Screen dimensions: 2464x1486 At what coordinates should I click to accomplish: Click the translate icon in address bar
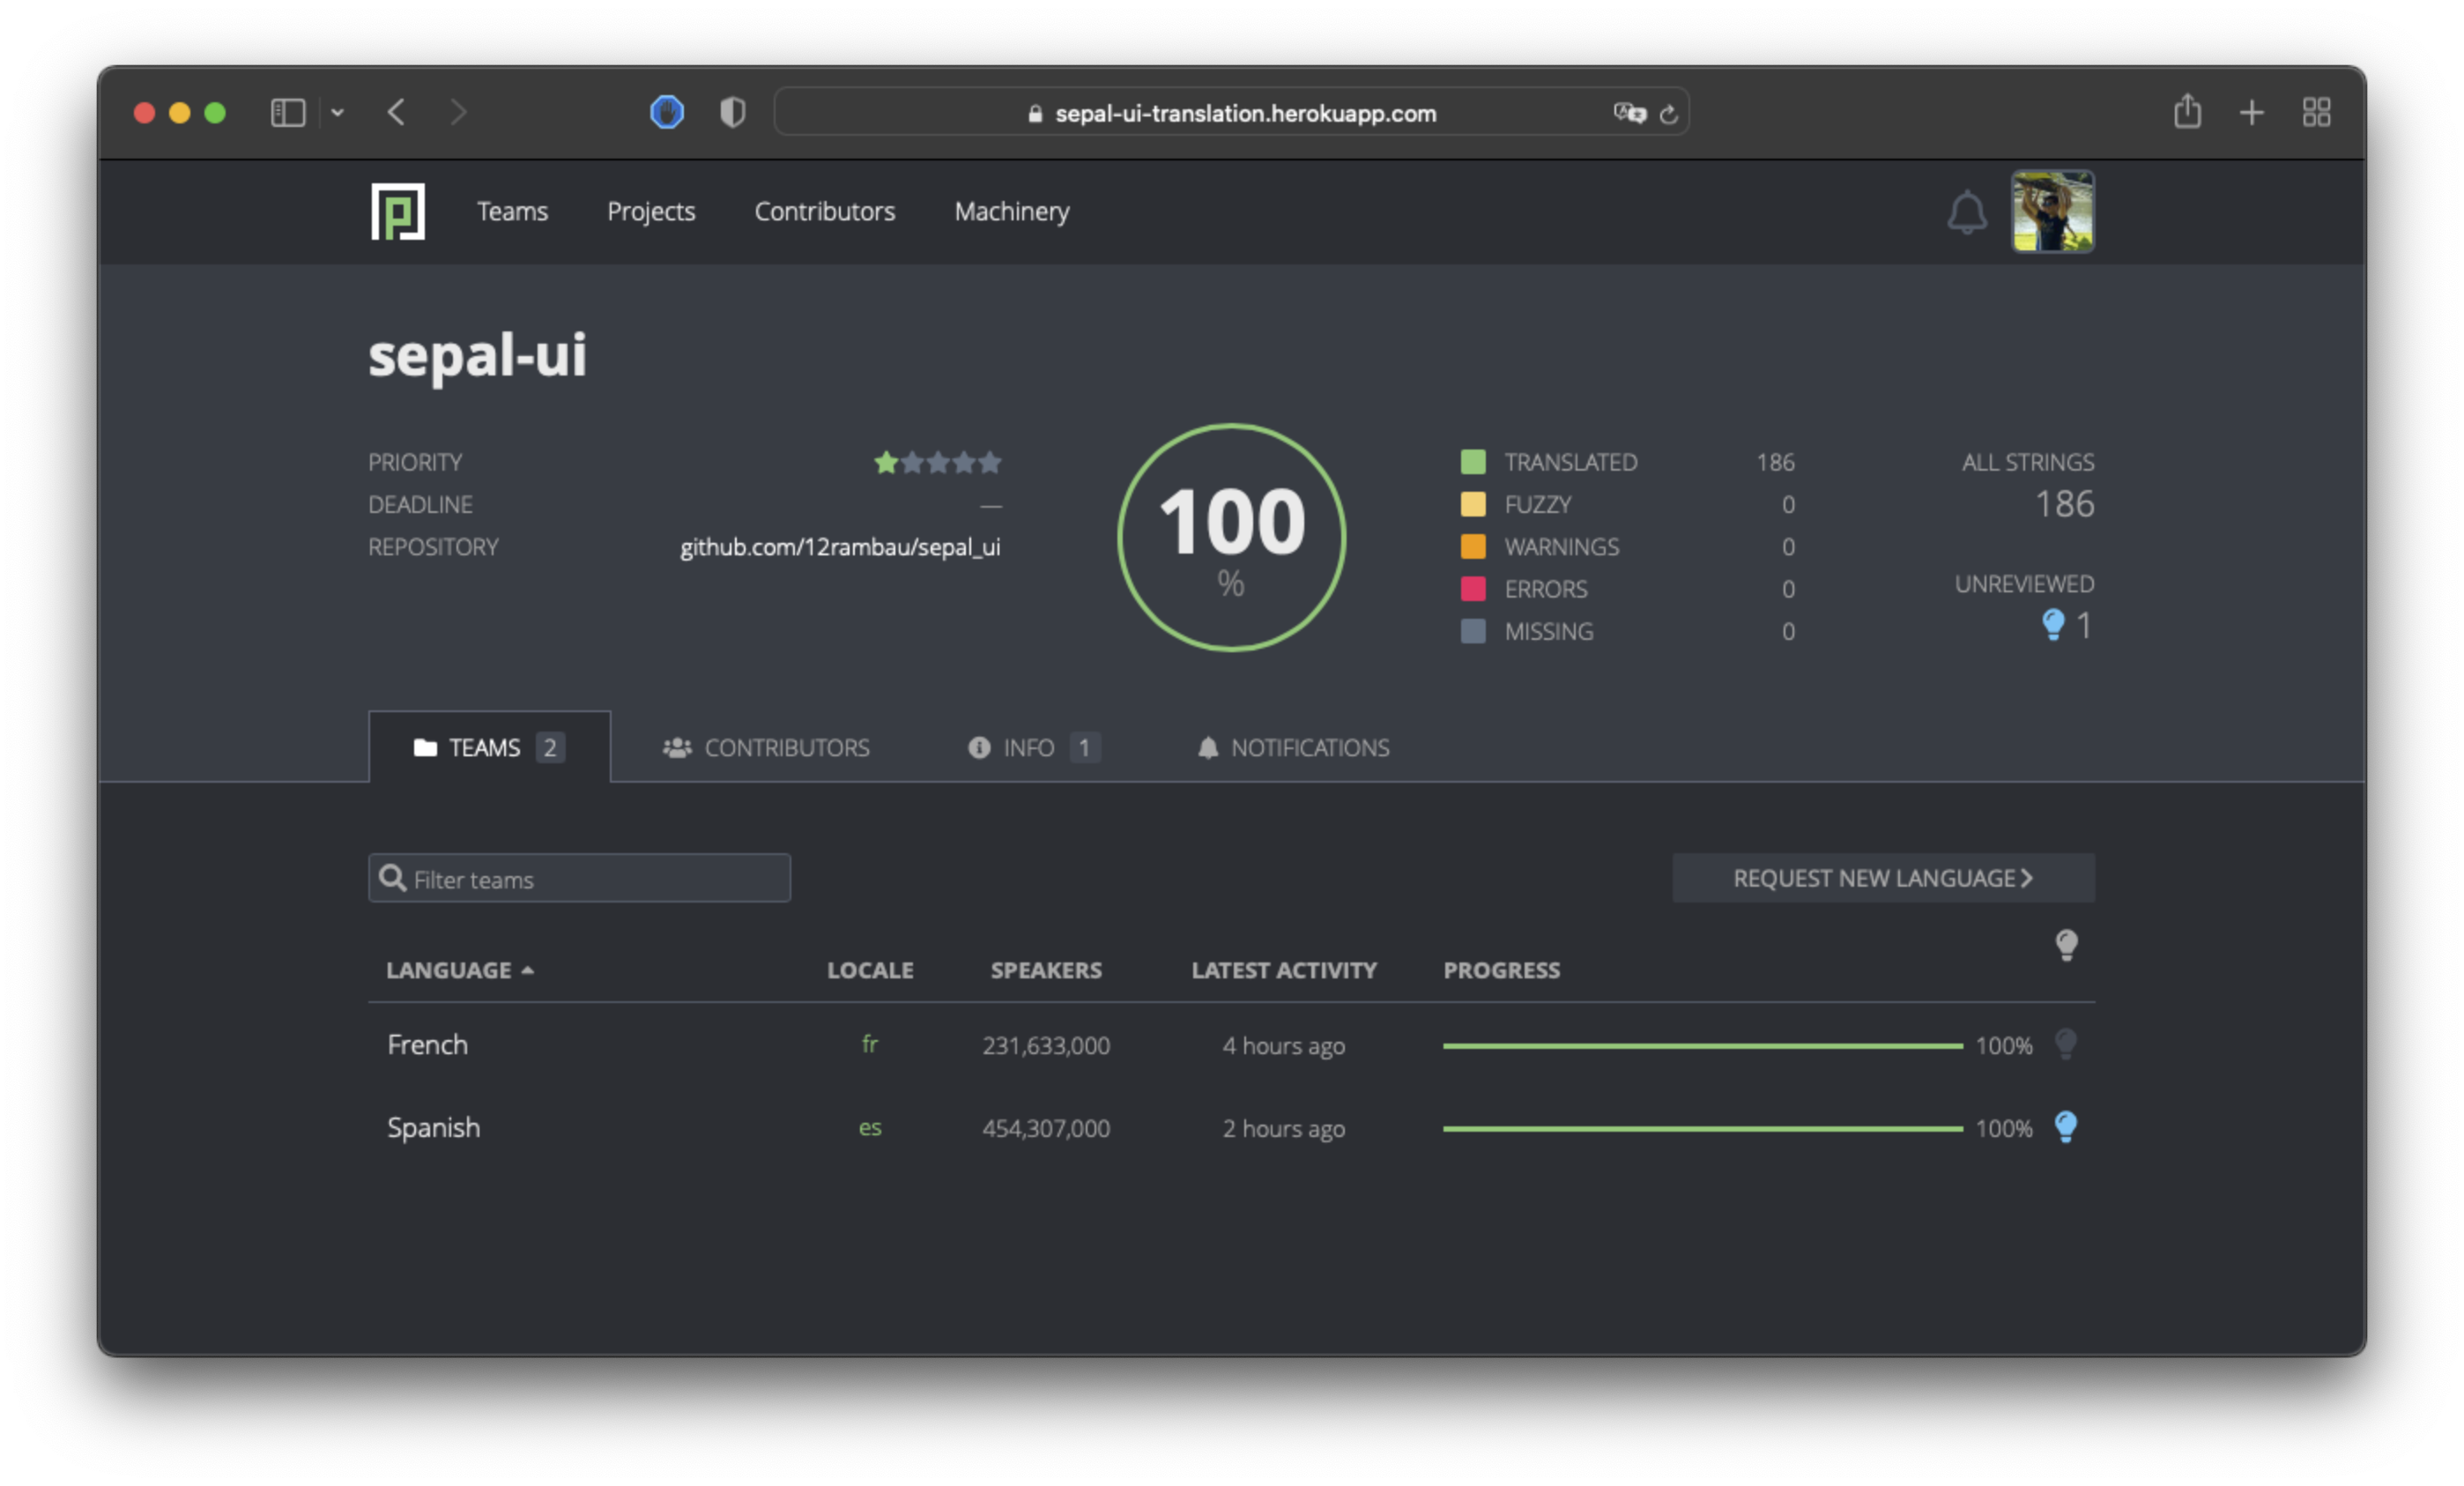(1629, 113)
